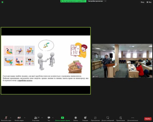
Task: Expand the participants options arrow
Action: click(x=42, y=118)
